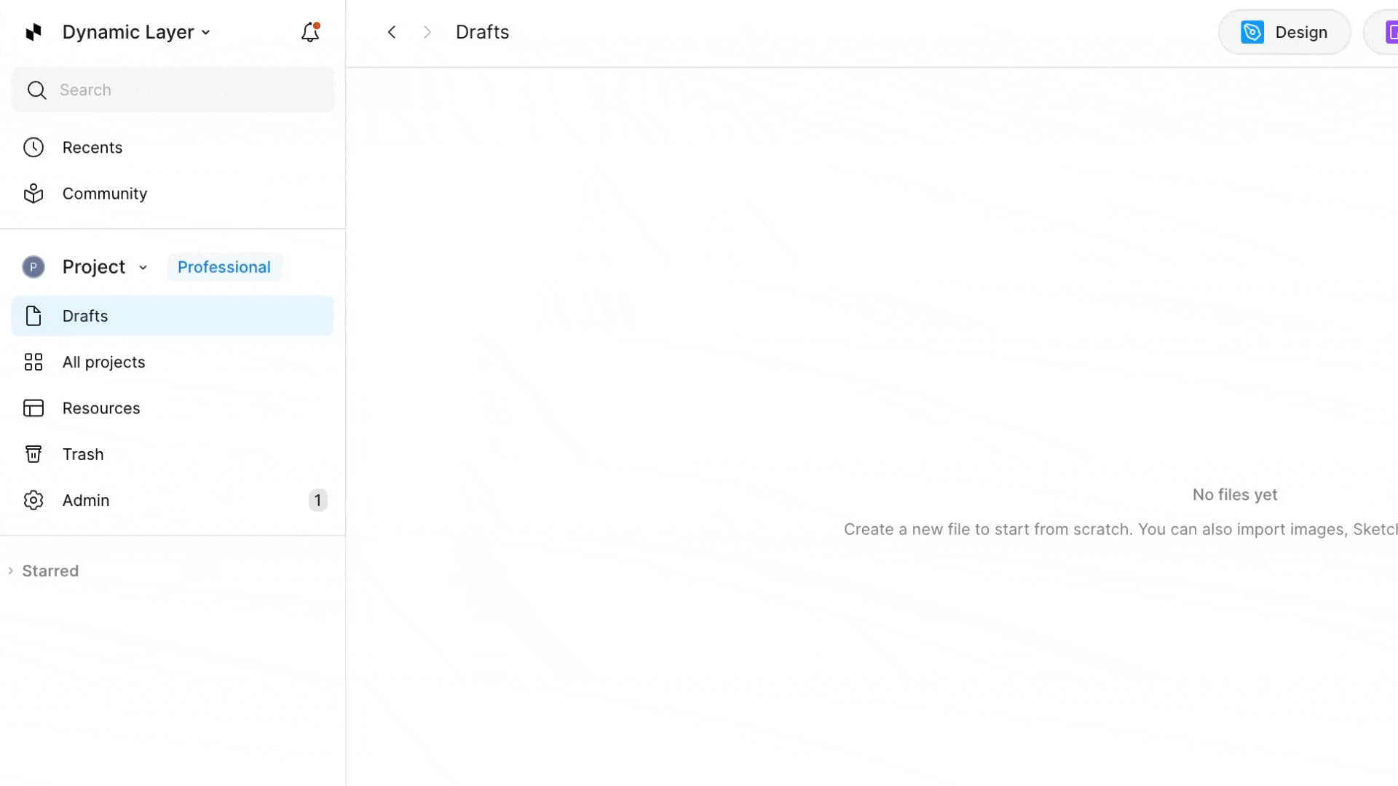Image resolution: width=1398 pixels, height=786 pixels.
Task: Create a new Design file
Action: pyautogui.click(x=1284, y=32)
